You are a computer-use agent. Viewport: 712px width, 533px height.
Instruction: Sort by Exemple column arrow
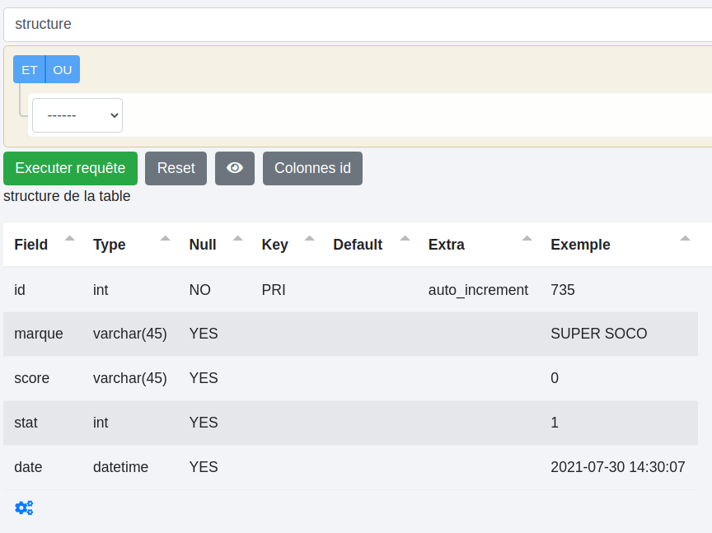click(685, 239)
